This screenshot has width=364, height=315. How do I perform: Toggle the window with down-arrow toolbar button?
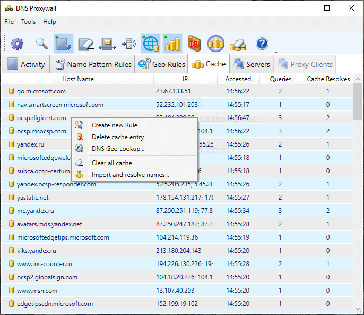tap(64, 44)
